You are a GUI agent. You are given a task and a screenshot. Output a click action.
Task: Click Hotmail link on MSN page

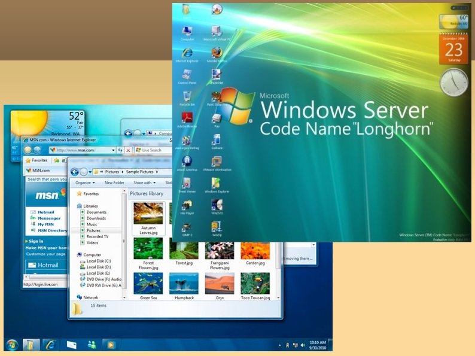[45, 212]
